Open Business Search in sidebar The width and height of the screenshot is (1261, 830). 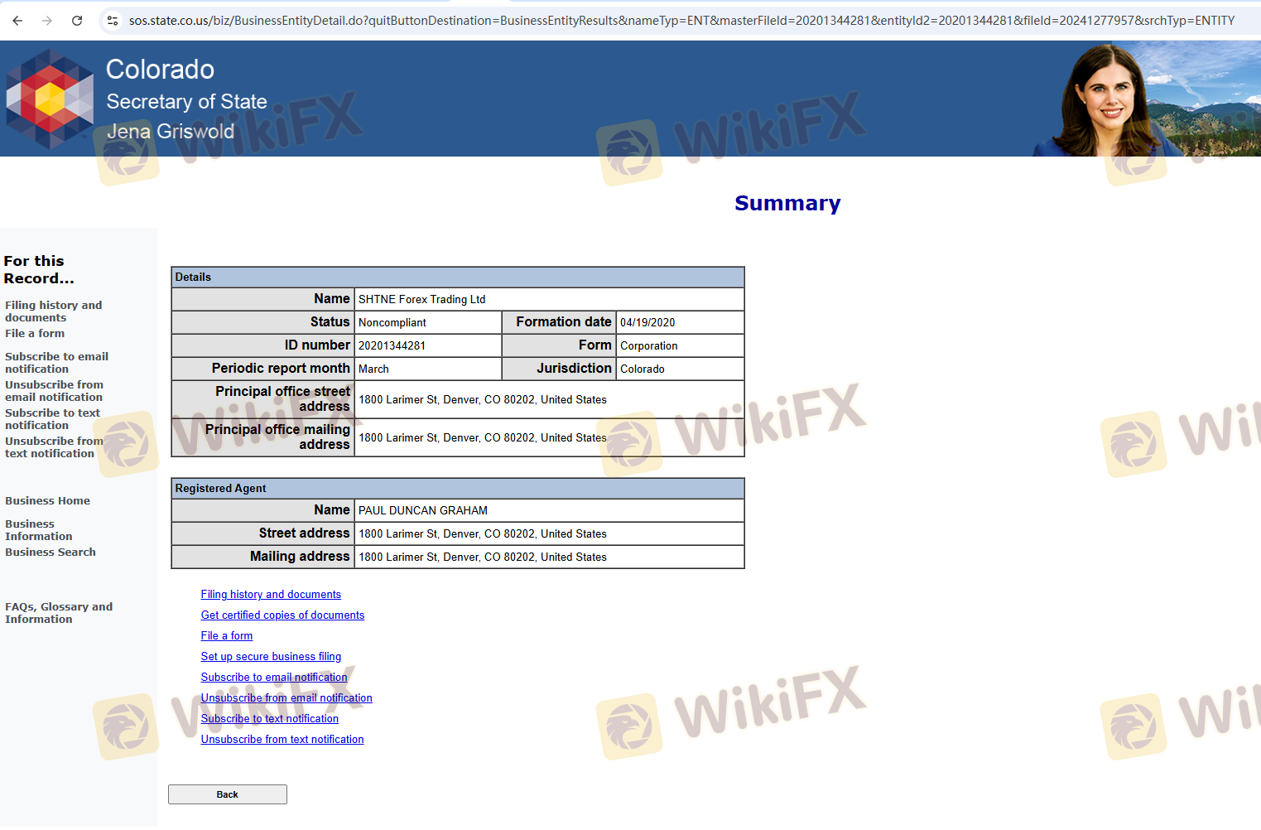click(x=51, y=553)
